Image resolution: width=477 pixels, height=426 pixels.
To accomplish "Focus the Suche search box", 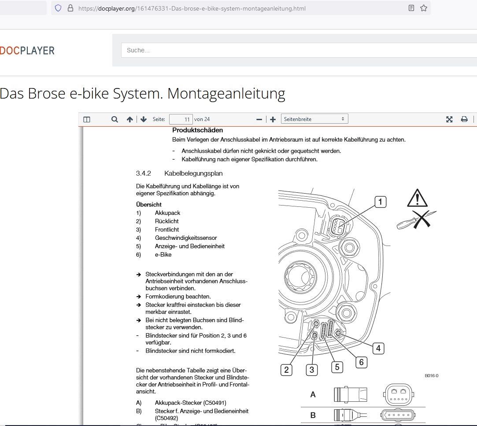I will coord(299,50).
